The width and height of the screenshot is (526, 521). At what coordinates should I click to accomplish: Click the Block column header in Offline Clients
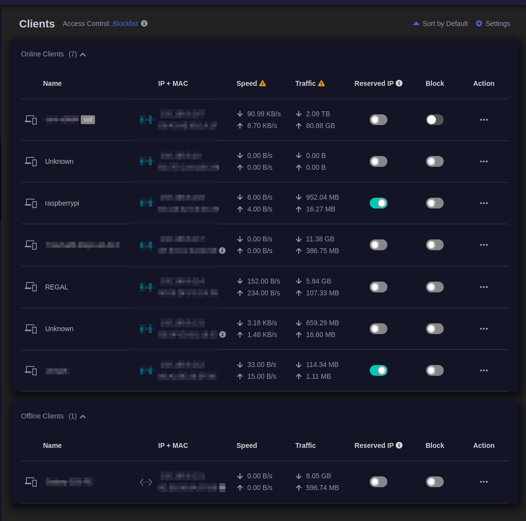(435, 445)
